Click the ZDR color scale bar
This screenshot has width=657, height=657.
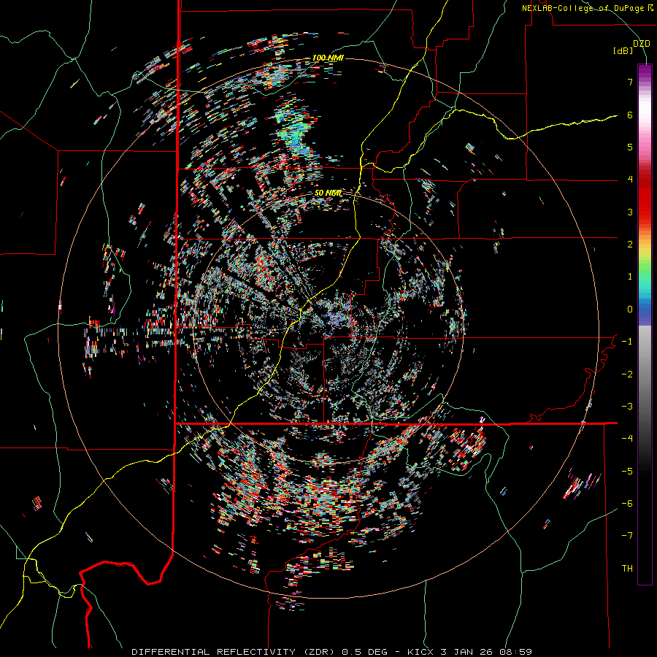pyautogui.click(x=645, y=324)
